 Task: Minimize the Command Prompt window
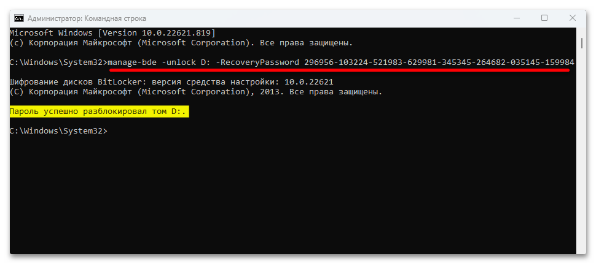(515, 18)
